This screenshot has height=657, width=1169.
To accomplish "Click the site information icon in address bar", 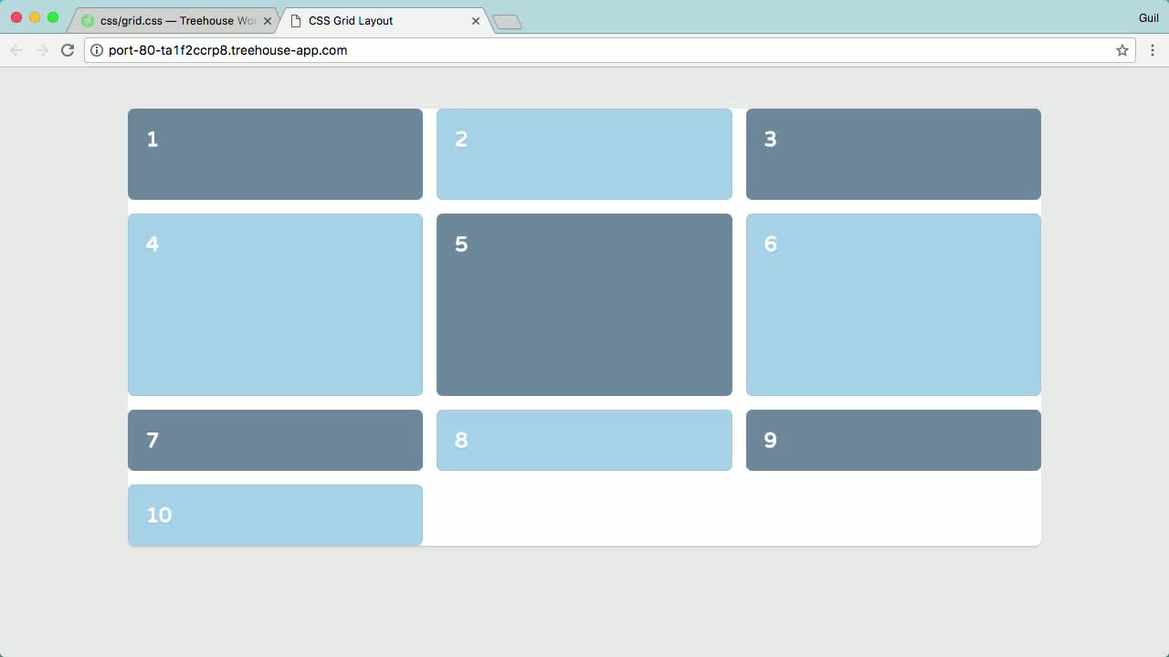I will [x=97, y=50].
